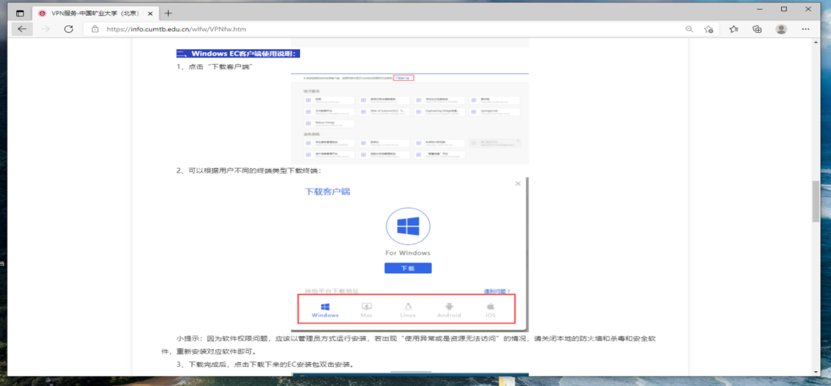Image resolution: width=831 pixels, height=386 pixels.
Task: Click the blue 下载 download button
Action: (x=407, y=268)
